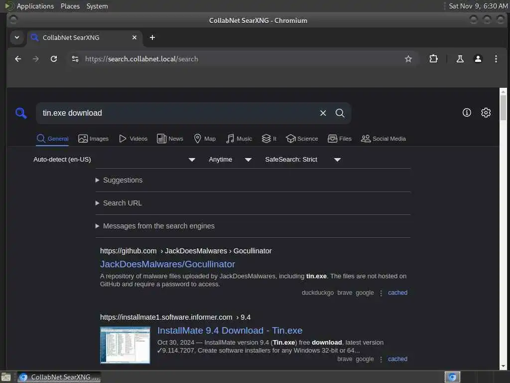Click the browser address bar
This screenshot has width=510, height=383.
pos(243,59)
